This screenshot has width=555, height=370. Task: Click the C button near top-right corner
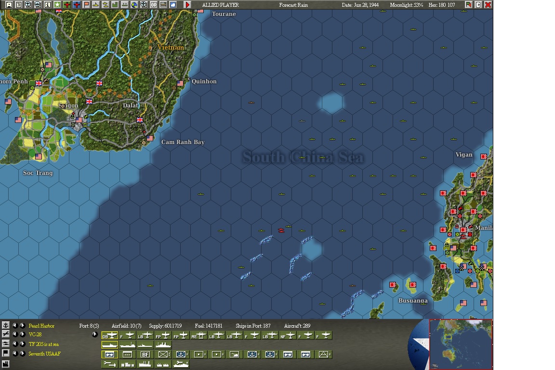478,5
